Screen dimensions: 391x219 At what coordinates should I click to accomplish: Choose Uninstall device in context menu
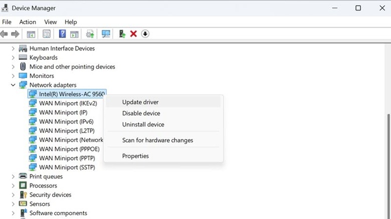point(143,124)
